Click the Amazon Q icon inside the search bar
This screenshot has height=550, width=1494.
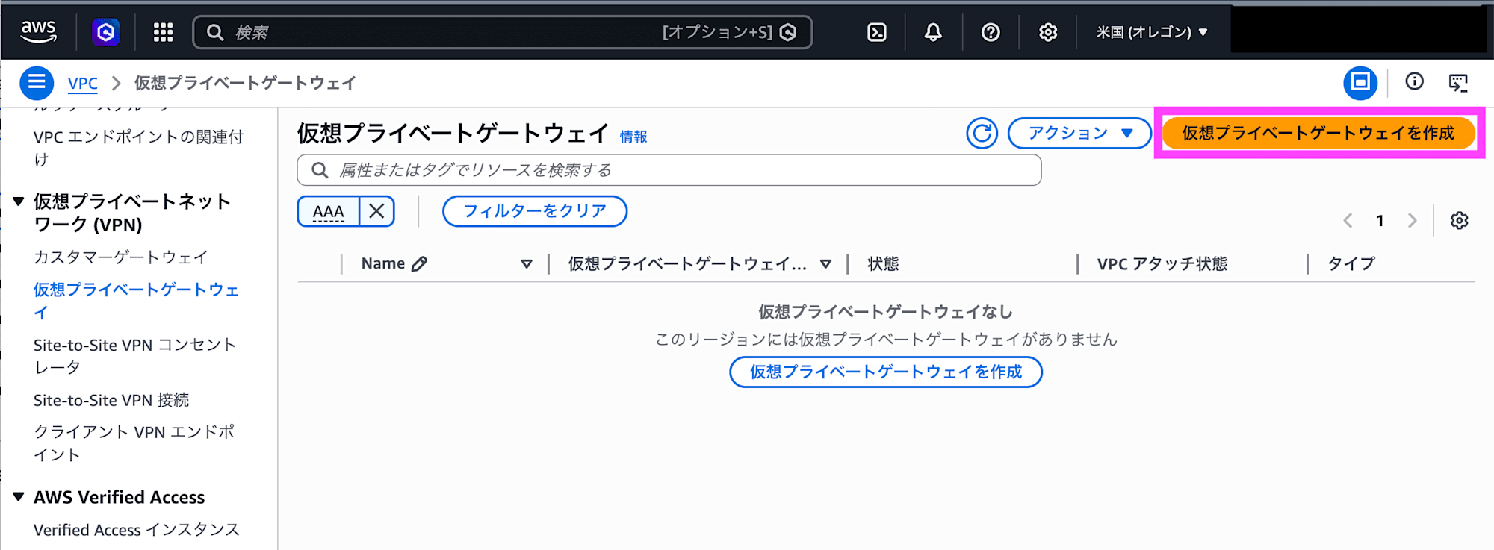(788, 32)
